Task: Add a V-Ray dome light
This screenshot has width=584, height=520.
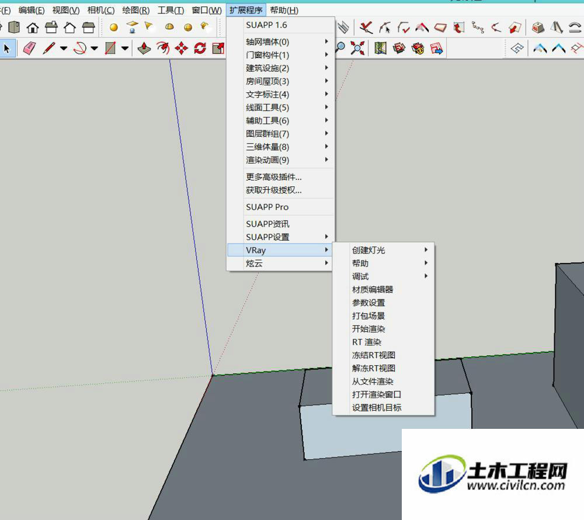Action: click(x=169, y=27)
